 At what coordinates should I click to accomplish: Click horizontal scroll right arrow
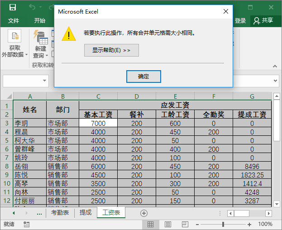269,213
